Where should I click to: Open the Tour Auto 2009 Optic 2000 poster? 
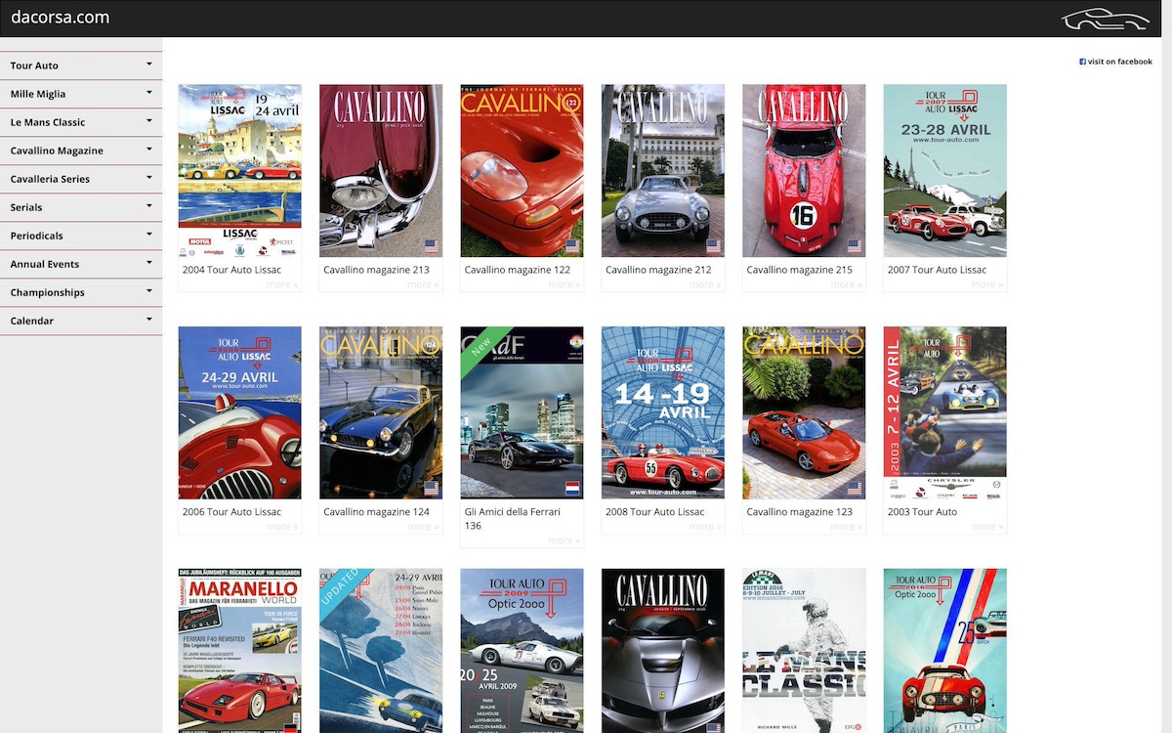tap(523, 651)
